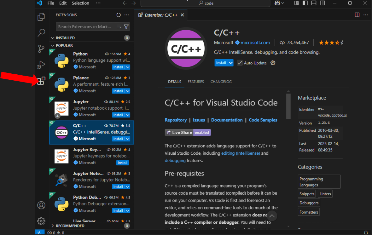This screenshot has width=372, height=235.
Task: Open the Issues link
Action: [199, 120]
